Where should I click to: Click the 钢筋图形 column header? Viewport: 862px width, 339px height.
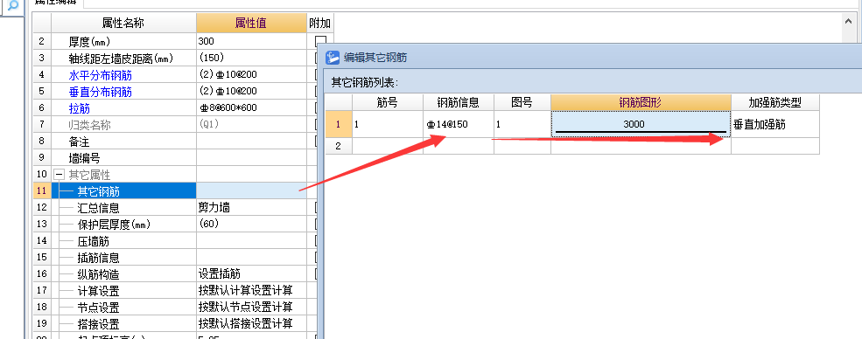tap(641, 102)
